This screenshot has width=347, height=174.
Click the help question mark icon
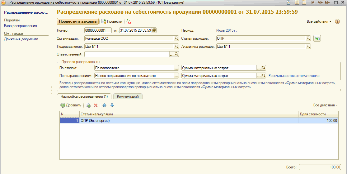click(x=337, y=21)
